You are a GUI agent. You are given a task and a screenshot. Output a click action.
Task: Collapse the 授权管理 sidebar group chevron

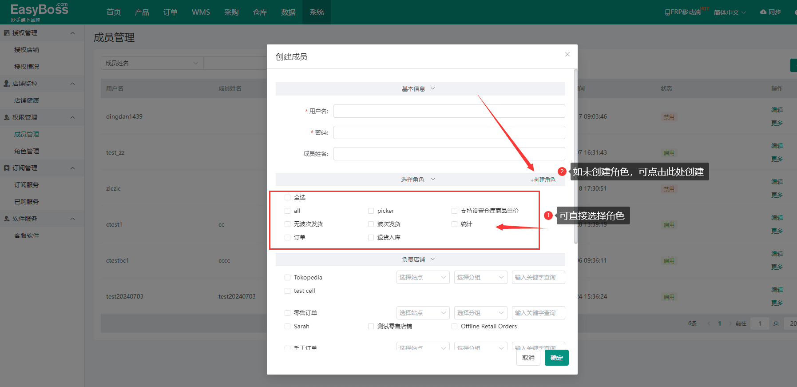coord(73,33)
